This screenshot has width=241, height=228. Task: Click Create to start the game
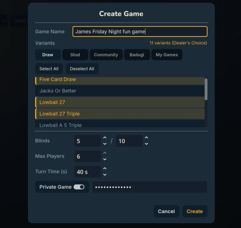[x=195, y=211]
